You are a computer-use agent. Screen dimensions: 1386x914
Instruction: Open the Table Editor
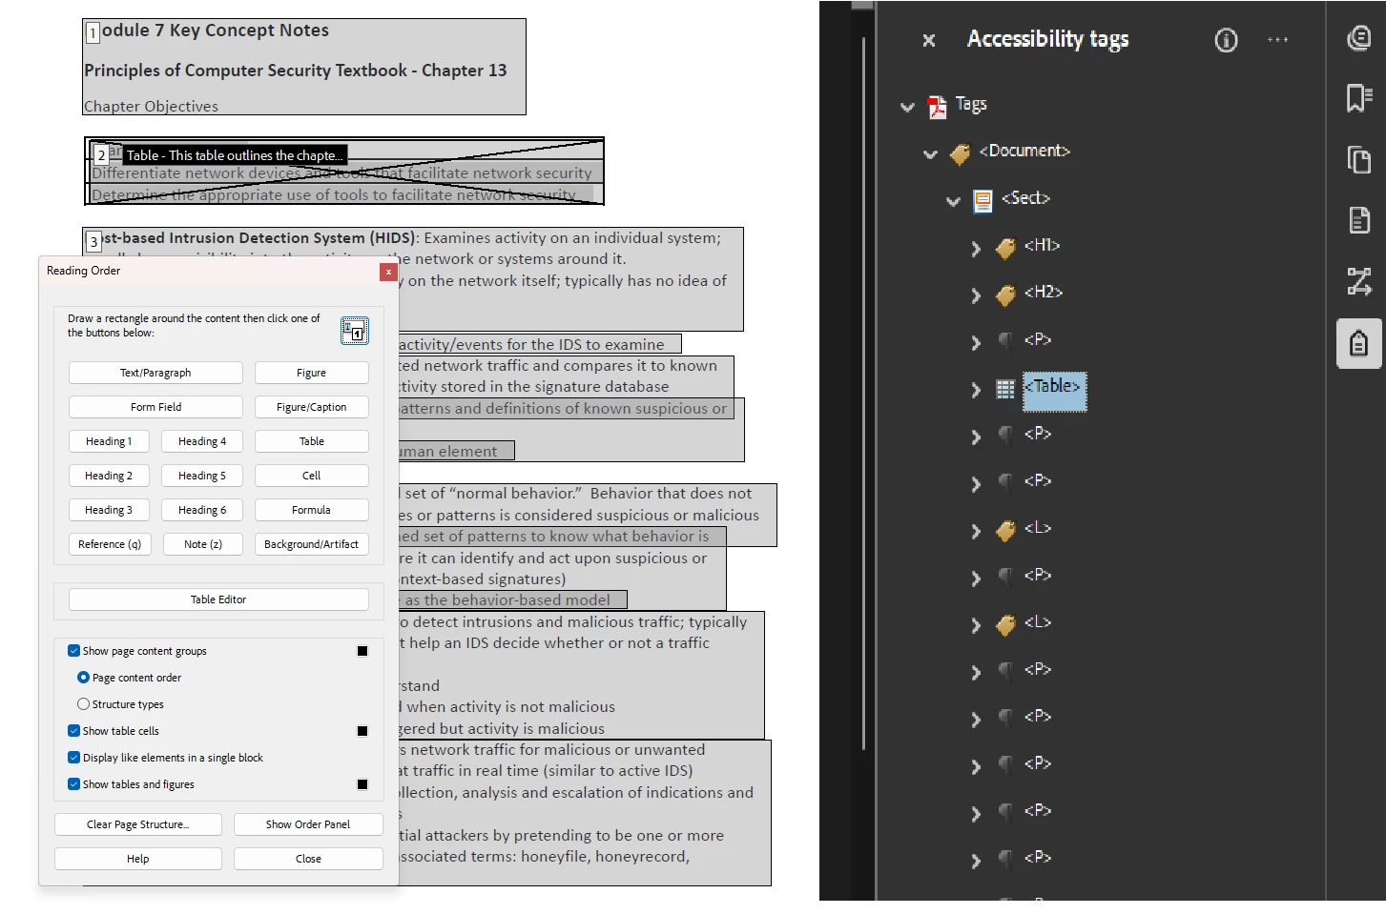[x=218, y=599]
